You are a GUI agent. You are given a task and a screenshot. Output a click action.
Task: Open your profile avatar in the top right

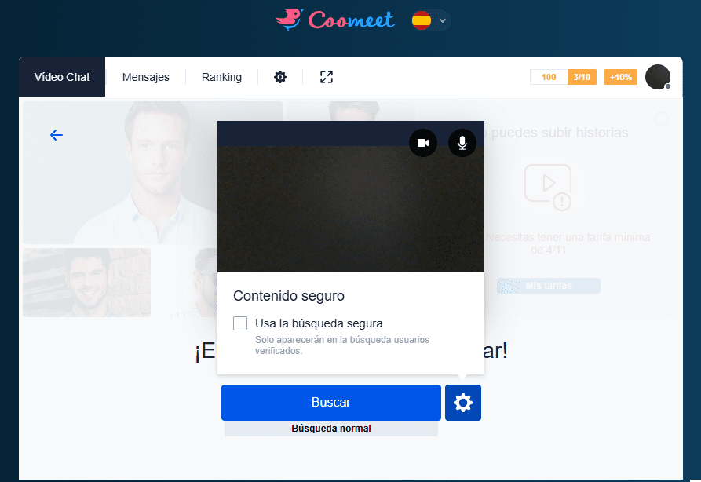(658, 77)
